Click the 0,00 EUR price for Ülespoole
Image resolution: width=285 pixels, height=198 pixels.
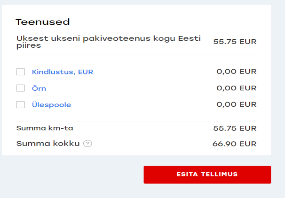point(236,105)
